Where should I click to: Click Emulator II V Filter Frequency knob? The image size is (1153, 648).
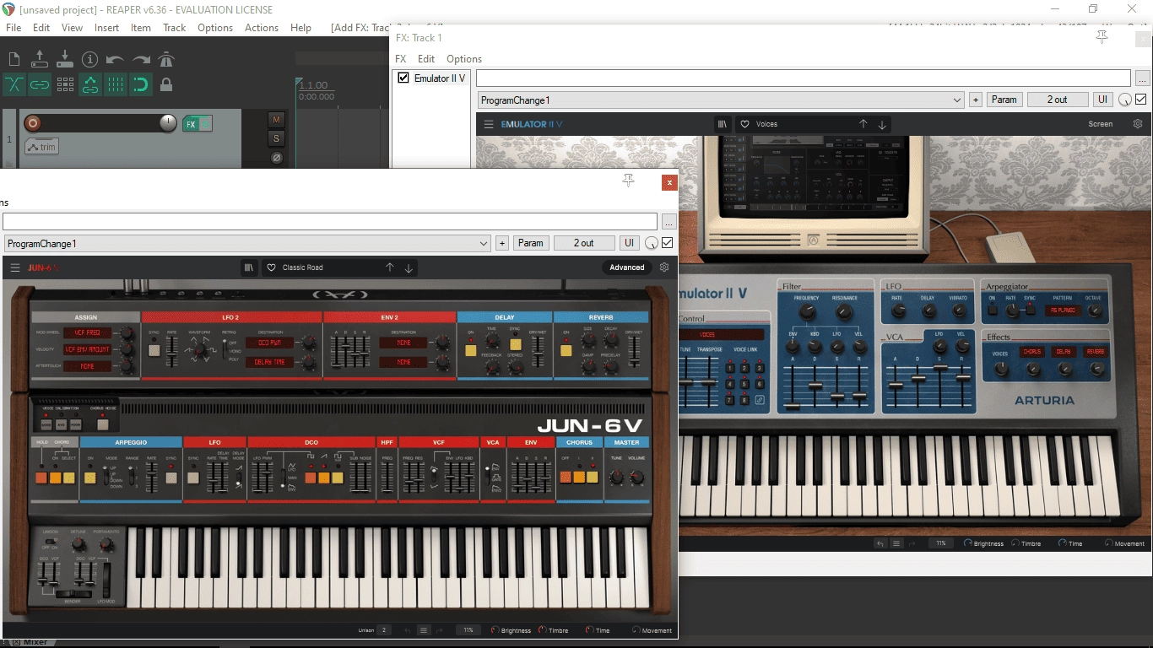(x=806, y=312)
